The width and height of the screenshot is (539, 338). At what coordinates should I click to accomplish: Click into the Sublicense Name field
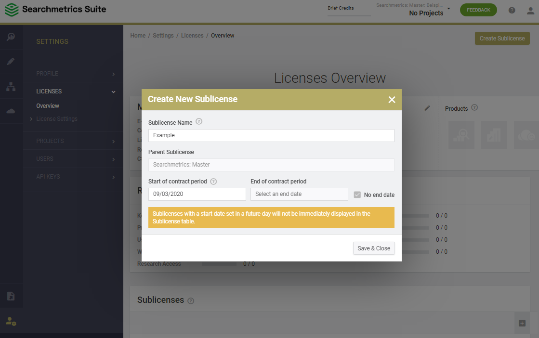click(x=271, y=135)
